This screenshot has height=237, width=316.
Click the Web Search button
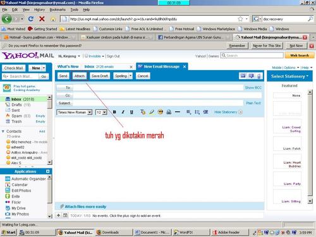pos(300,56)
